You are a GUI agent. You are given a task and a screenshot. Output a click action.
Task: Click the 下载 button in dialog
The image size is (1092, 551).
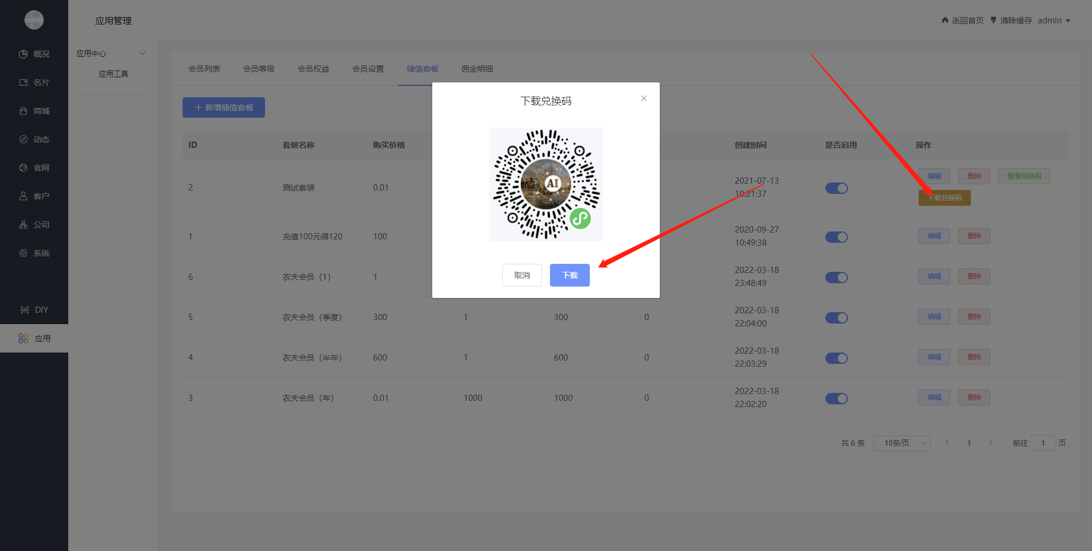[x=570, y=275]
